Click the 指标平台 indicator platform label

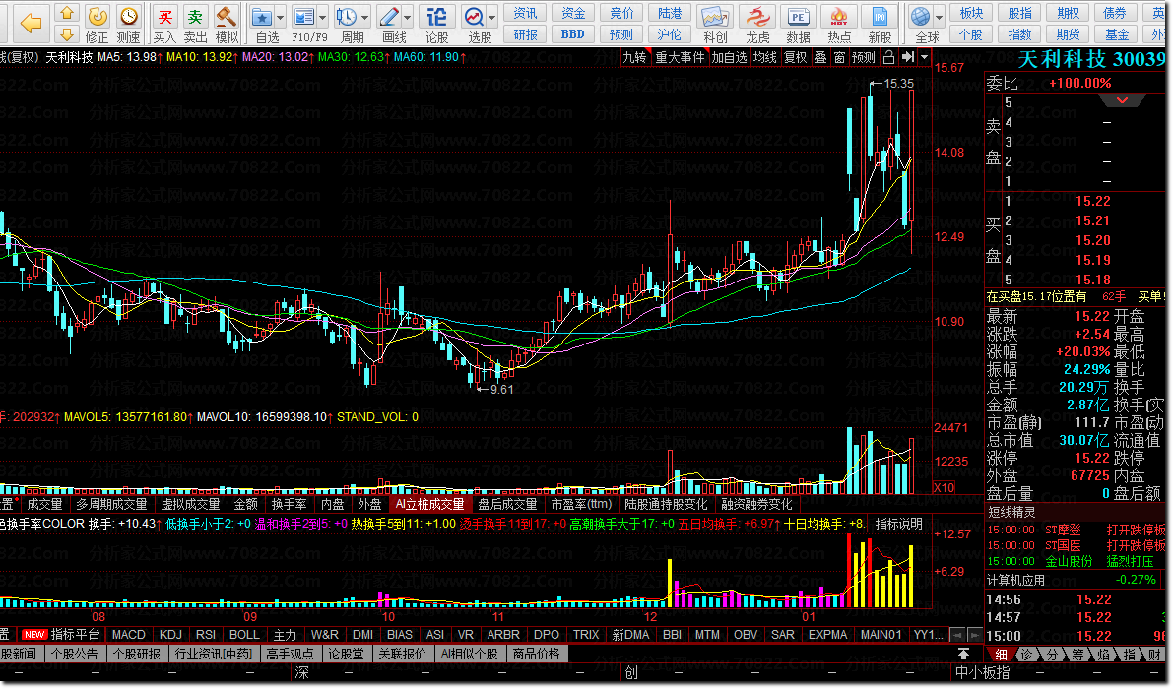[x=75, y=635]
